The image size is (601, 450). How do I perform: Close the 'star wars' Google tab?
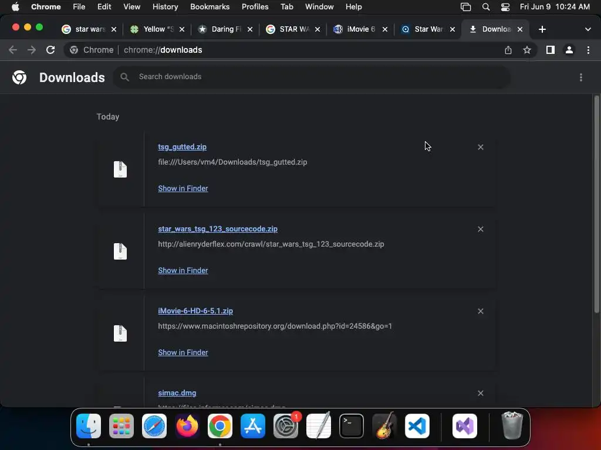tap(114, 29)
